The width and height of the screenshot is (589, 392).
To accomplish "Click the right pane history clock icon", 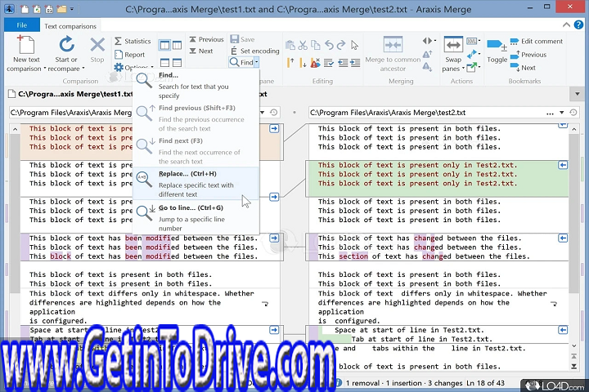I will [x=573, y=113].
